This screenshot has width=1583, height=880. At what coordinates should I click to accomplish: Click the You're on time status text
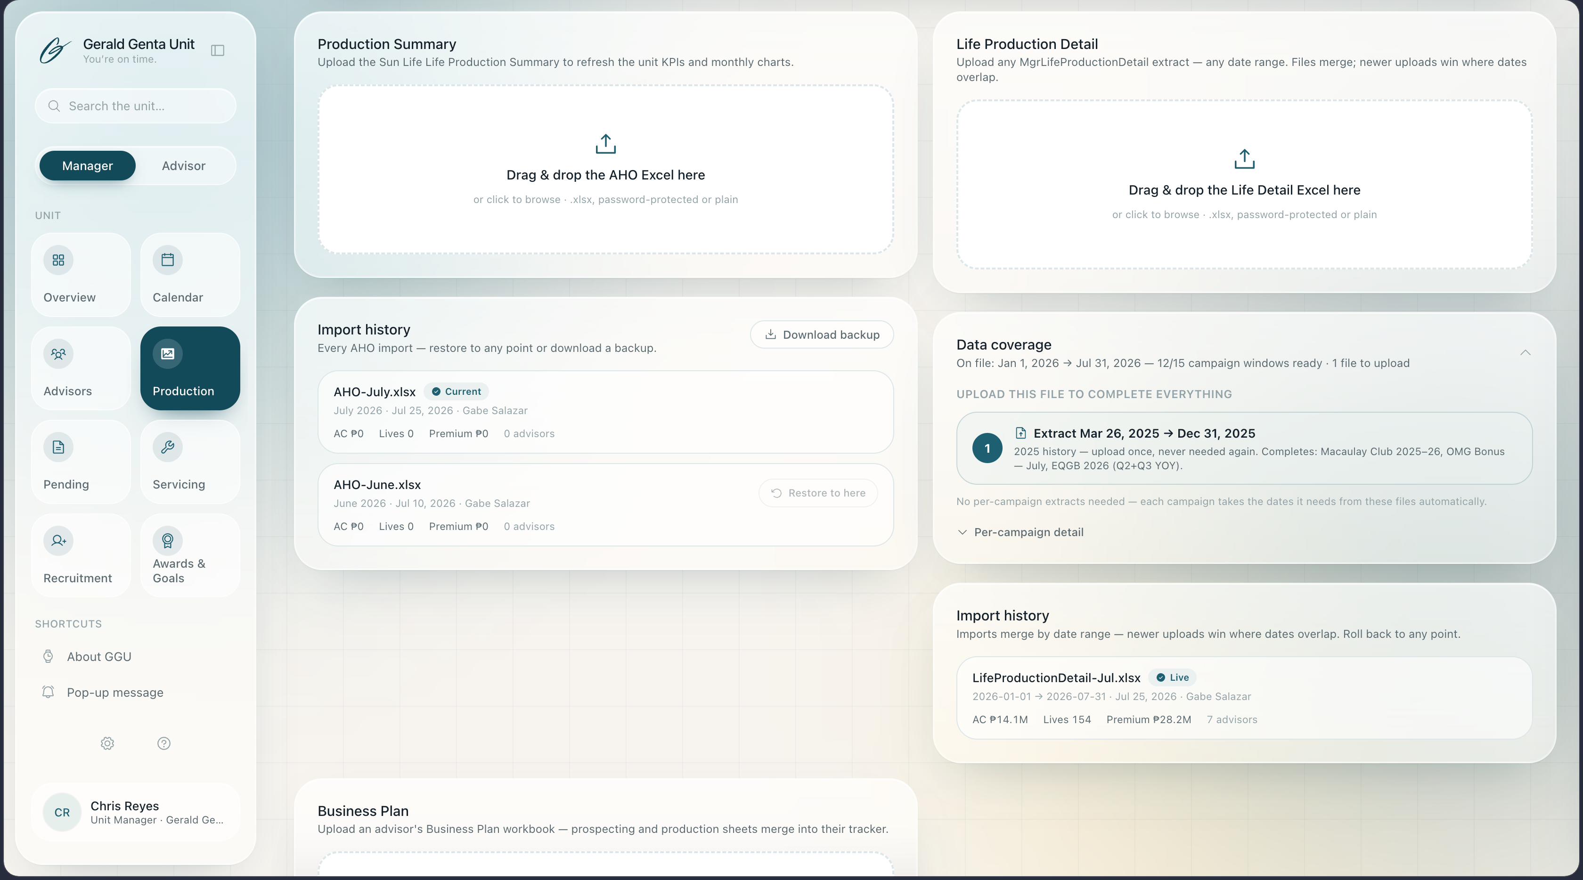[119, 60]
